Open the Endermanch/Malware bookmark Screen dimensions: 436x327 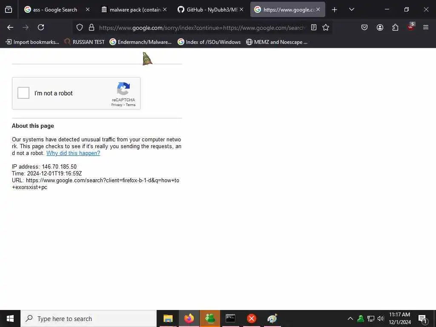tap(141, 42)
